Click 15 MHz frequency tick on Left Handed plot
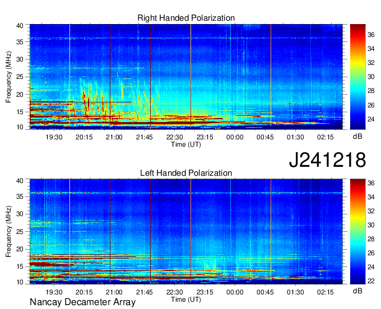Image resolution: width=381 pixels, height=309 pixels. [x=20, y=267]
